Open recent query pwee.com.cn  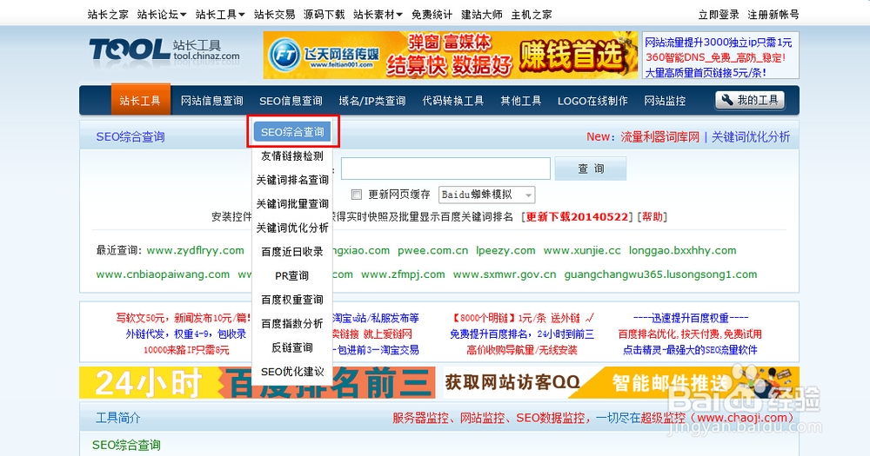(x=432, y=250)
